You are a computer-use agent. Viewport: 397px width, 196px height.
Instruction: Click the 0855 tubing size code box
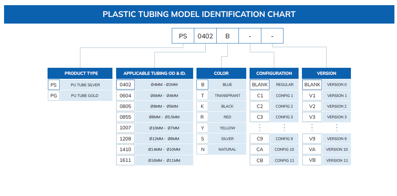[125, 117]
